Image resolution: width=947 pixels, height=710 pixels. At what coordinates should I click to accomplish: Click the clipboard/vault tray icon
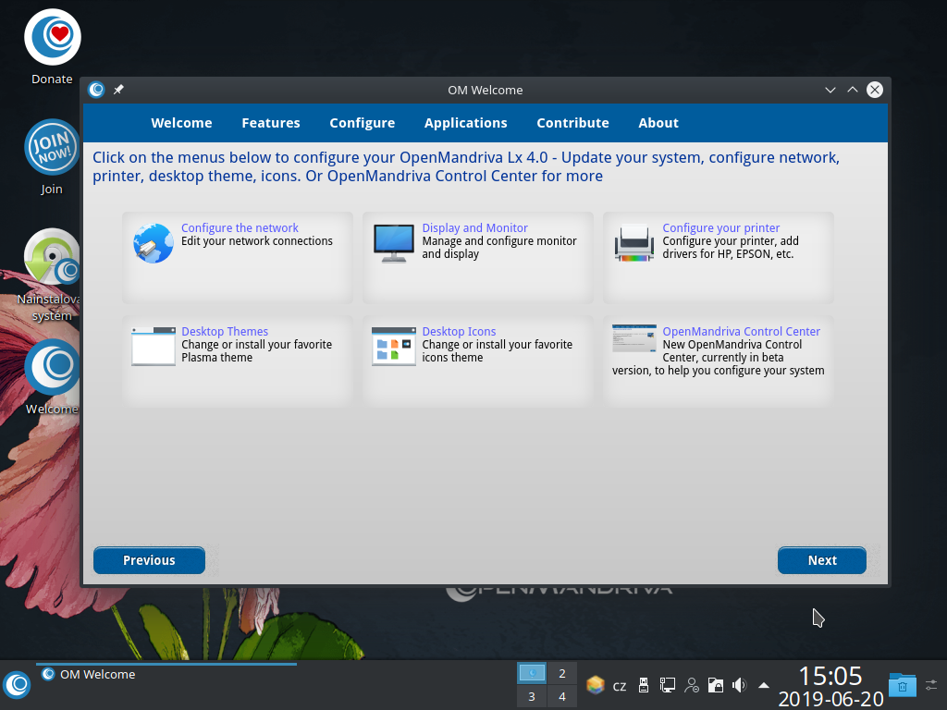(716, 685)
